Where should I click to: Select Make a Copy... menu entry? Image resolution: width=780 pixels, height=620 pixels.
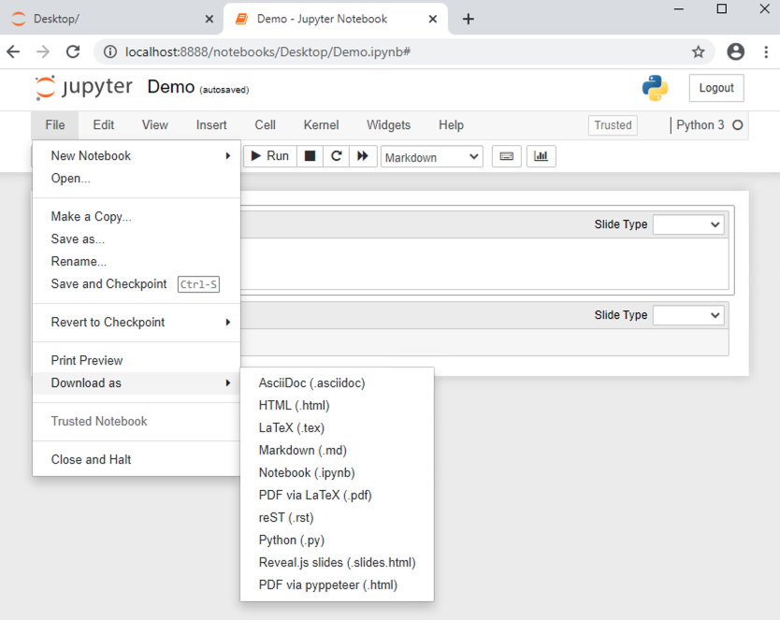tap(137, 217)
